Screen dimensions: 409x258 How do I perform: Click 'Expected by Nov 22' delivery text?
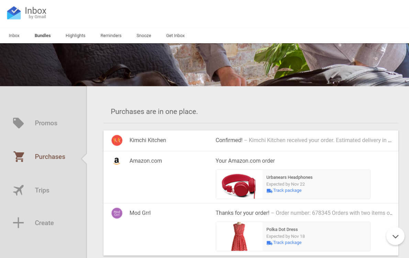pyautogui.click(x=286, y=184)
